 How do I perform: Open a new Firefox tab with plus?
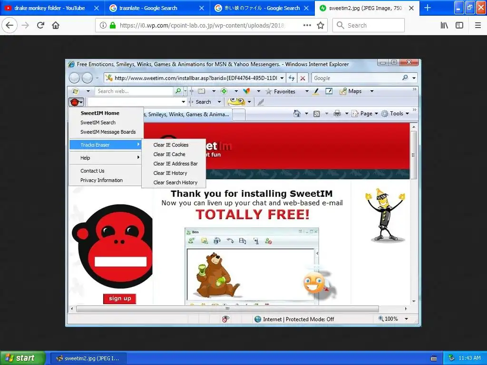[428, 8]
